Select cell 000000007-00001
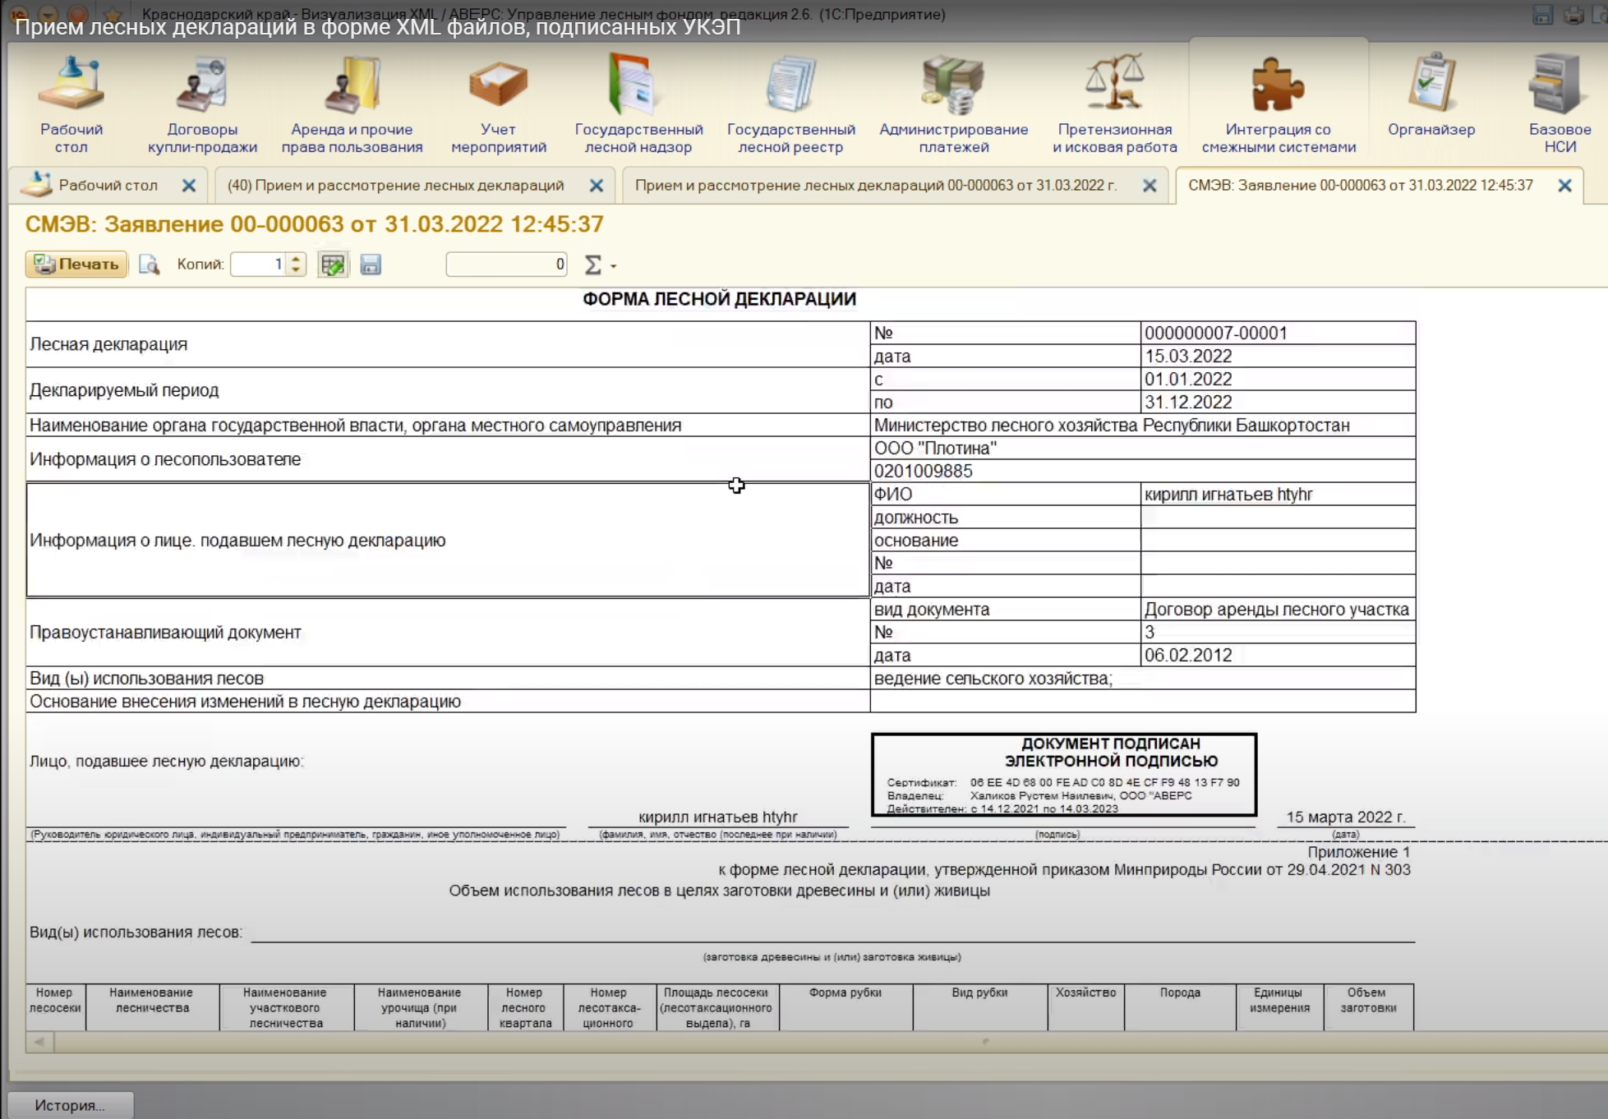The height and width of the screenshot is (1119, 1608). coord(1278,333)
